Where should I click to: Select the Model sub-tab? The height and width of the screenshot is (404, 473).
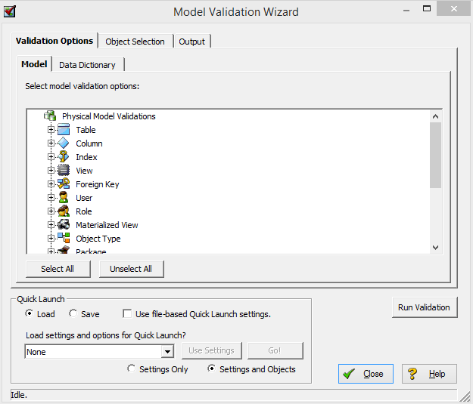pos(34,64)
